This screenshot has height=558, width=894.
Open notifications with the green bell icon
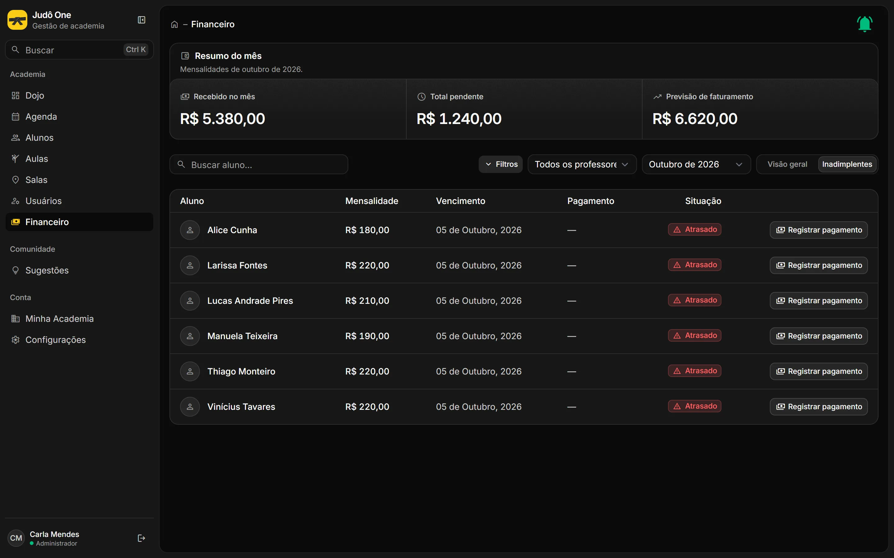865,24
